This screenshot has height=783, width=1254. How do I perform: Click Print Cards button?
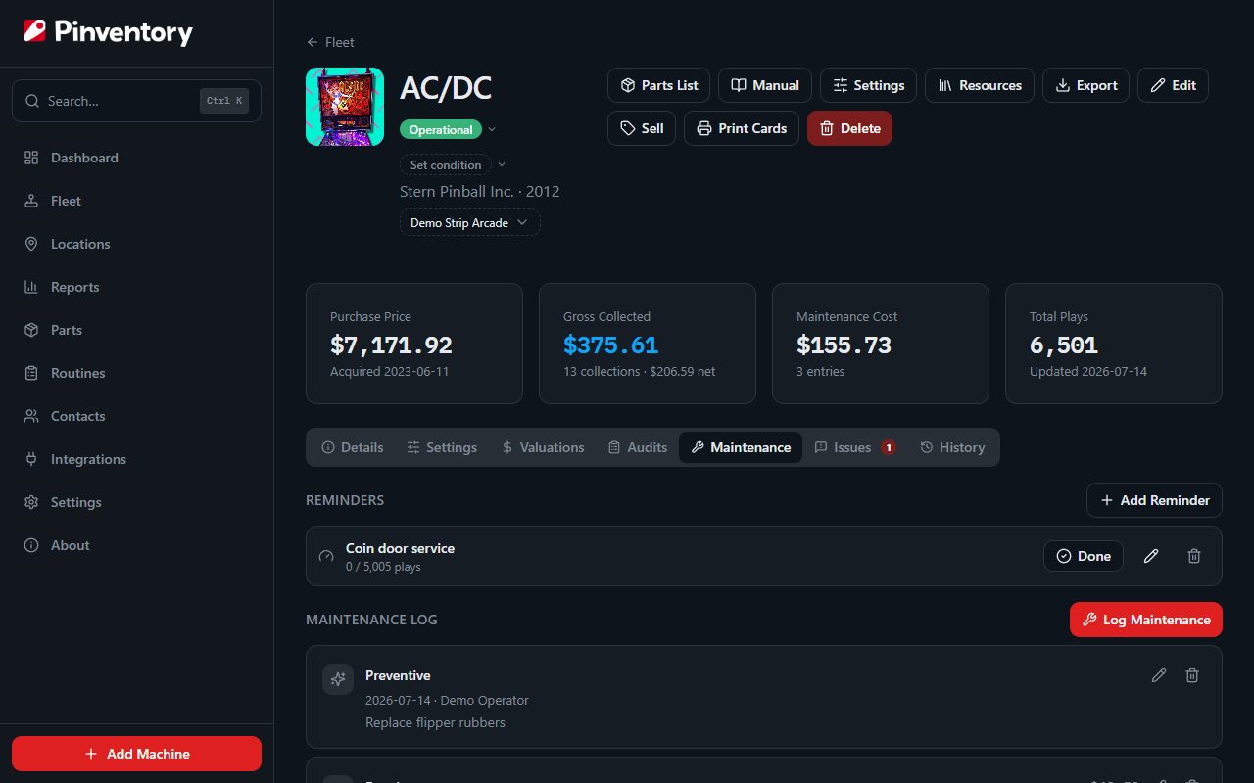[742, 128]
